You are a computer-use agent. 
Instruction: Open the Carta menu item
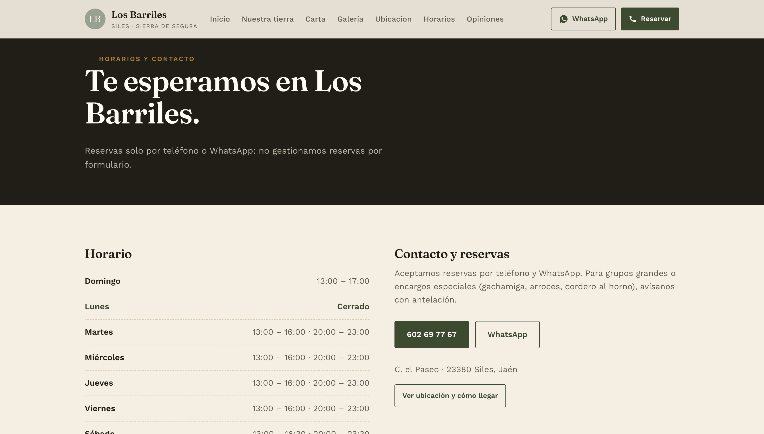click(315, 19)
